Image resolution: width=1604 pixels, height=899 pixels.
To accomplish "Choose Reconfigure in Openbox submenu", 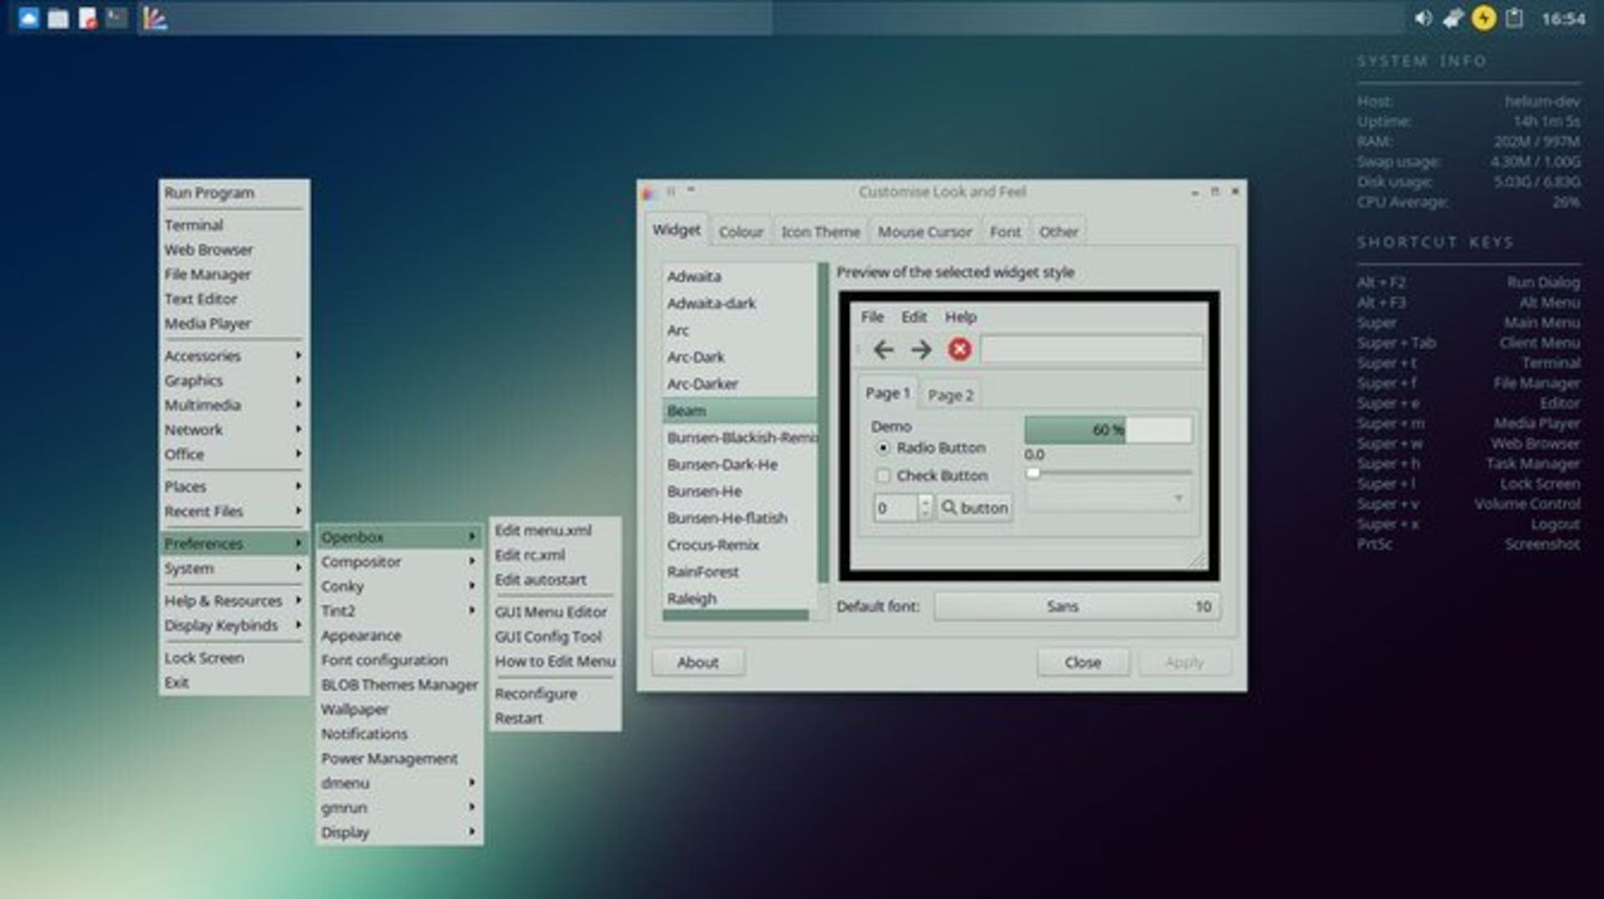I will pos(555,694).
